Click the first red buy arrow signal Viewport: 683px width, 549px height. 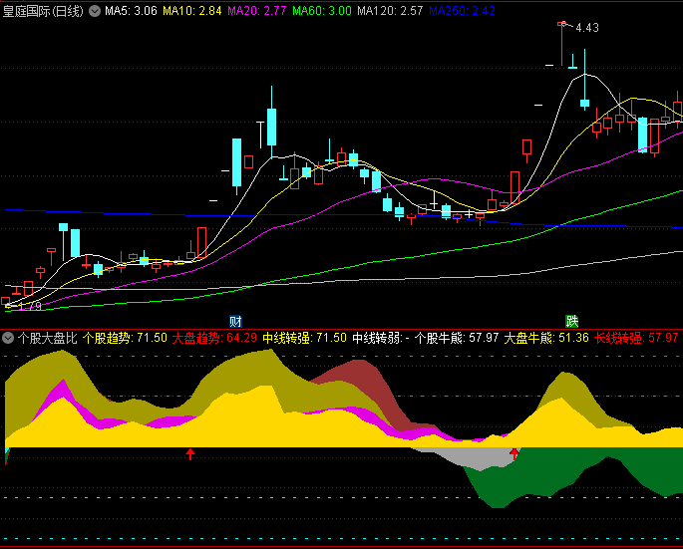click(190, 453)
